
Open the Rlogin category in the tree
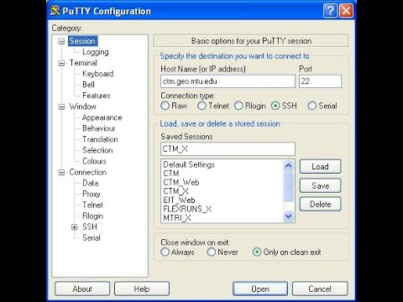[x=92, y=216]
